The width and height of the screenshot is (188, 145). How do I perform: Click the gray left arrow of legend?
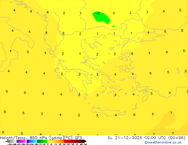pyautogui.click(x=7, y=141)
